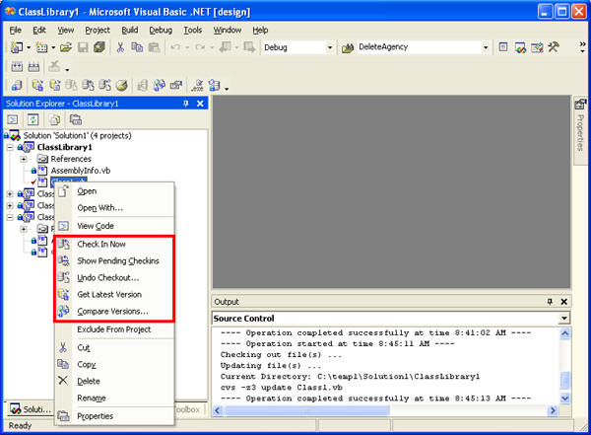The width and height of the screenshot is (591, 435).
Task: Open source control toolbar options arrow
Action: pyautogui.click(x=227, y=89)
